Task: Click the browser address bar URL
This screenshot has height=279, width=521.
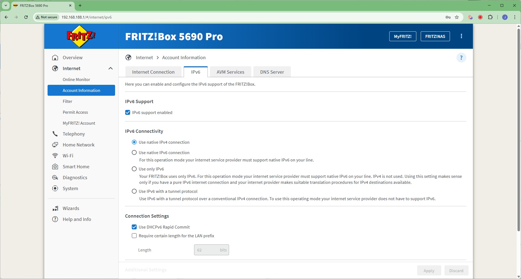Action: point(87,17)
